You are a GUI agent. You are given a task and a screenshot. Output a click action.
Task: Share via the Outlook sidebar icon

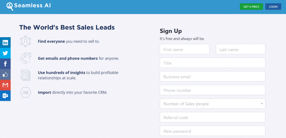[x=5, y=96]
